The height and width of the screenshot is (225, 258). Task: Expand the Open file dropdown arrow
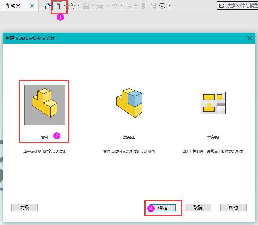click(78, 6)
